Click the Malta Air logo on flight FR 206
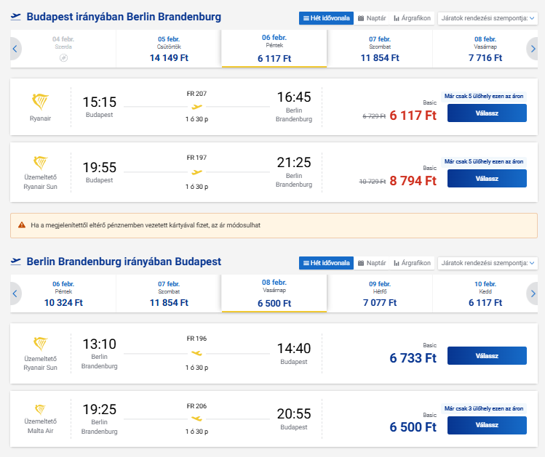The height and width of the screenshot is (457, 545). [x=40, y=411]
